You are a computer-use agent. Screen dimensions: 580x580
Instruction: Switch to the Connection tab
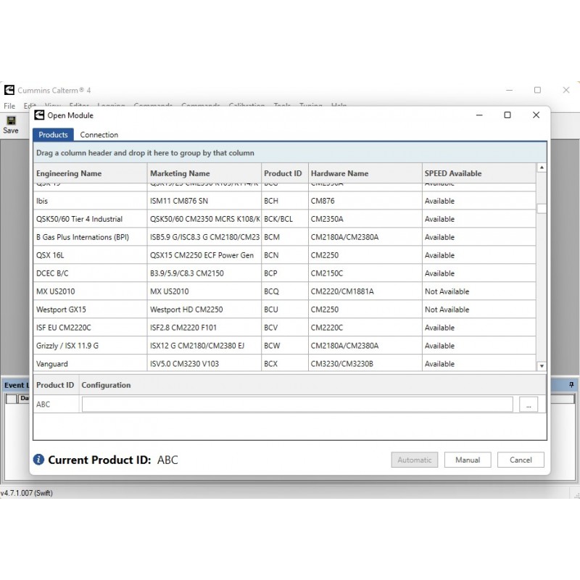coord(99,135)
